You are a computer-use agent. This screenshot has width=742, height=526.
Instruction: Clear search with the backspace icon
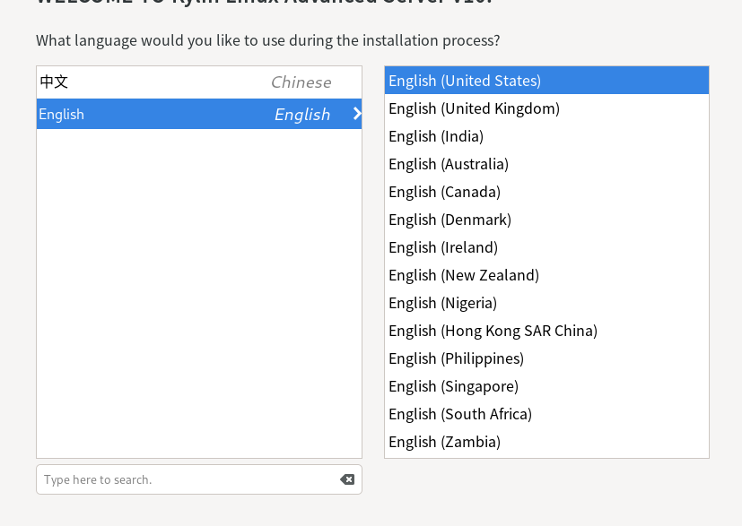[x=347, y=479]
